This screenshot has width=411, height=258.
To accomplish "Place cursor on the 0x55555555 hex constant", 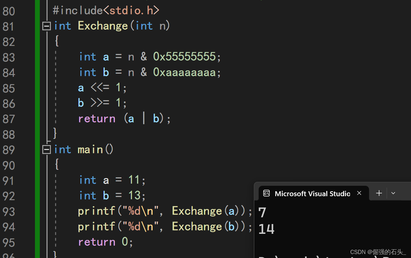I will point(184,57).
